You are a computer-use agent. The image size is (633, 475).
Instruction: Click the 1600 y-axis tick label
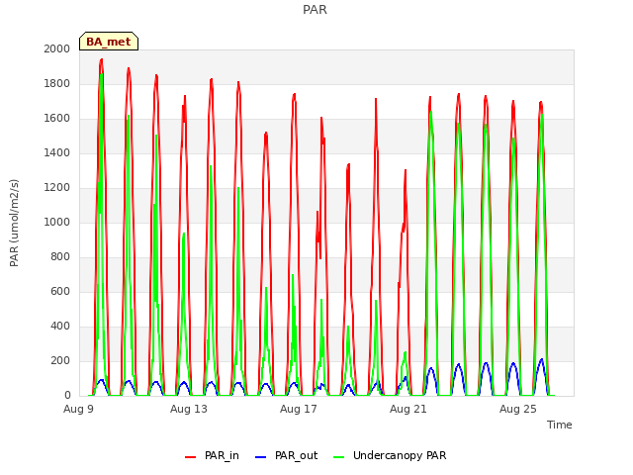click(x=57, y=119)
